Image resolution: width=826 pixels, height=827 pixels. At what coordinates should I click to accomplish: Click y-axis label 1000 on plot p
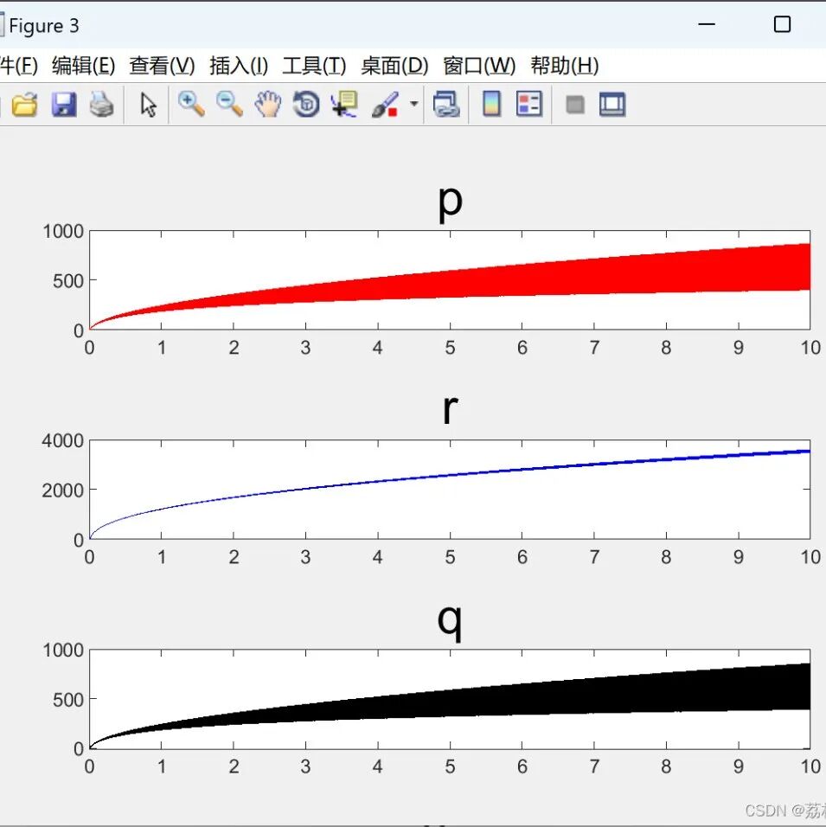pyautogui.click(x=63, y=231)
